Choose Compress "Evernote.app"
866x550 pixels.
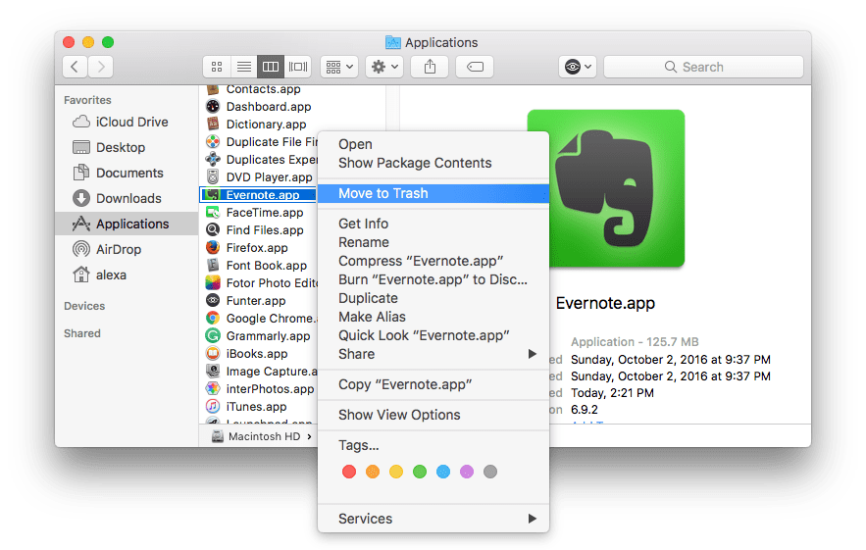[433, 261]
